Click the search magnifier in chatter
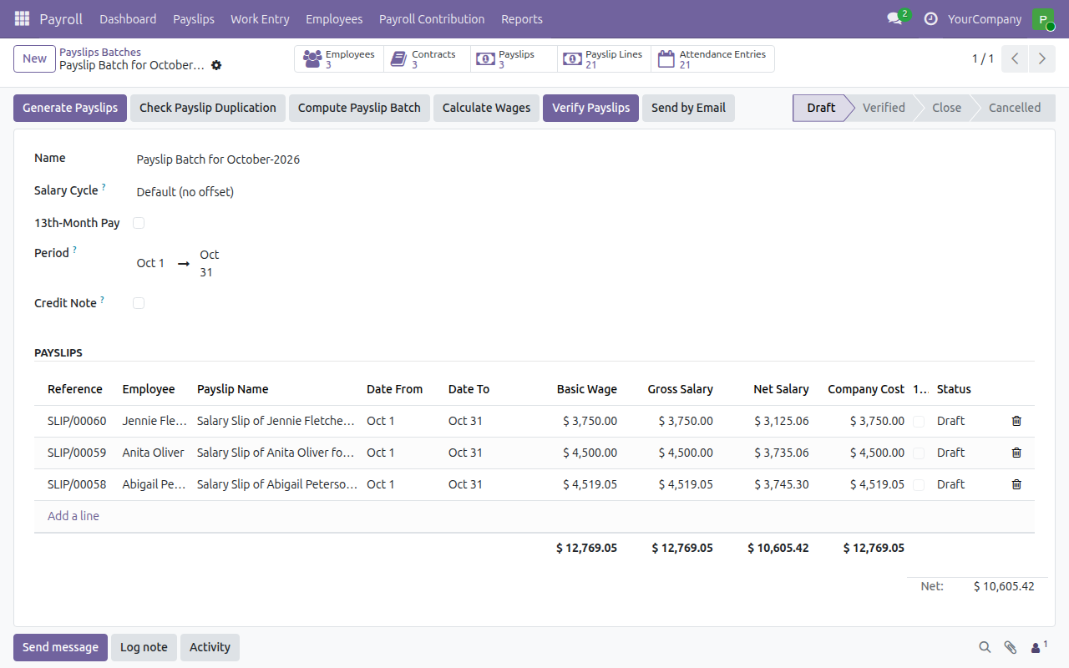1069x668 pixels. 985,647
